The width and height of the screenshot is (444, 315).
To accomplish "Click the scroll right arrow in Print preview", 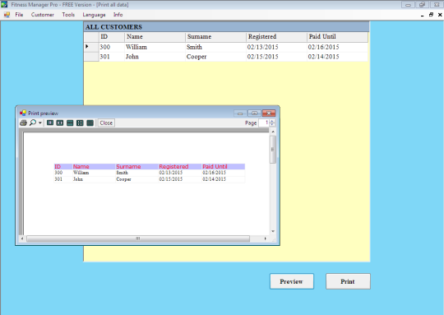I will 266,239.
